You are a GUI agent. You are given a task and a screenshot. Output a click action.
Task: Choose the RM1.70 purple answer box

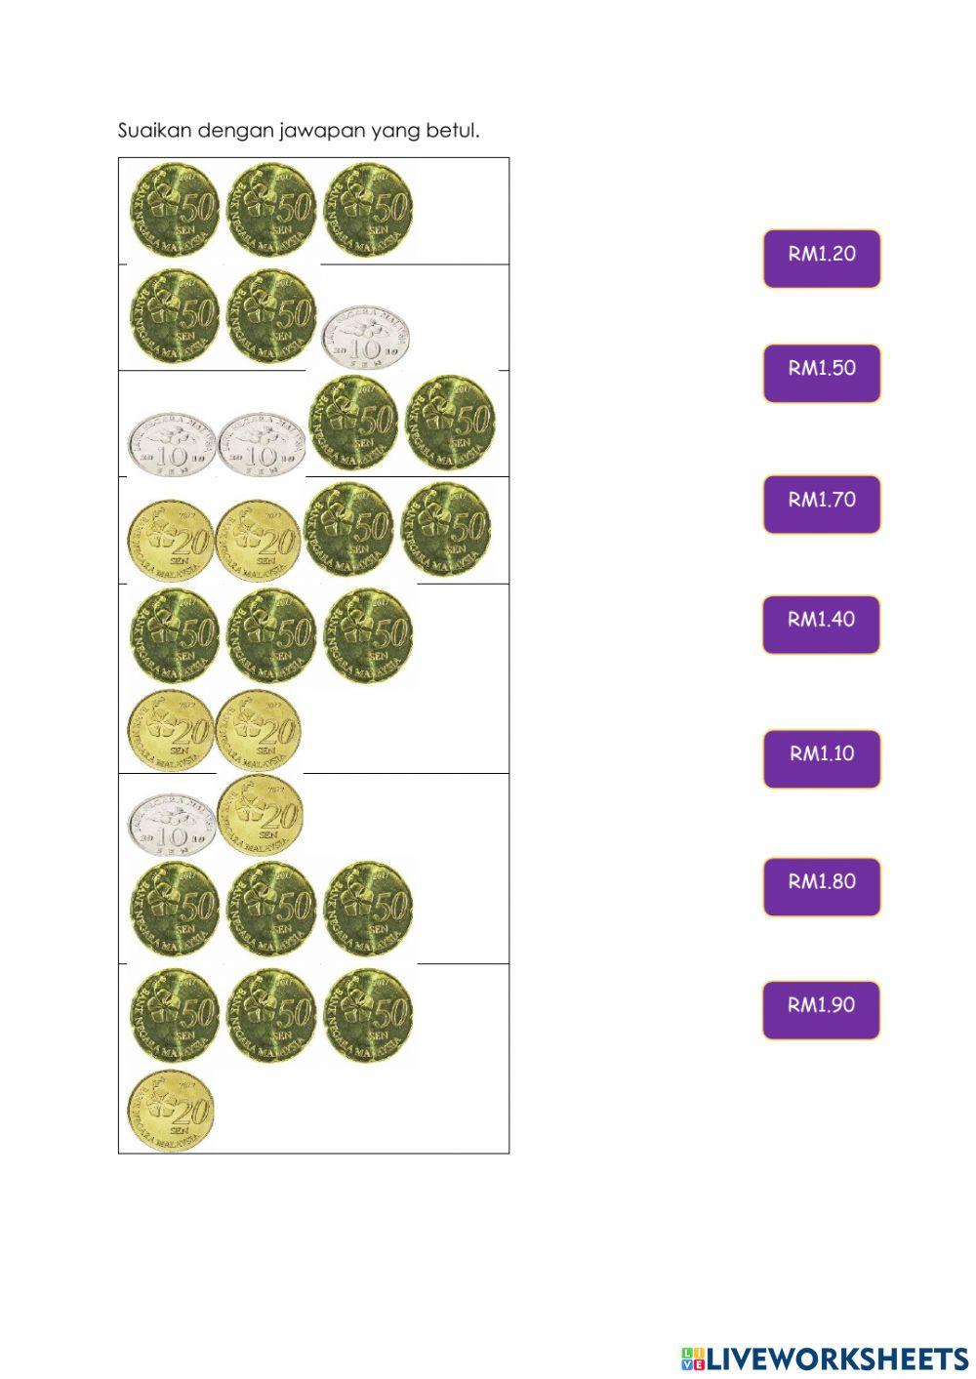tap(821, 504)
